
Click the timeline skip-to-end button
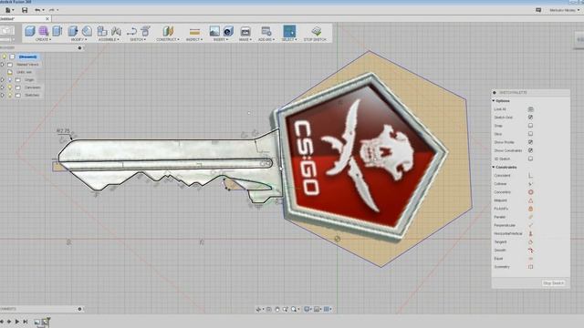click(26, 322)
